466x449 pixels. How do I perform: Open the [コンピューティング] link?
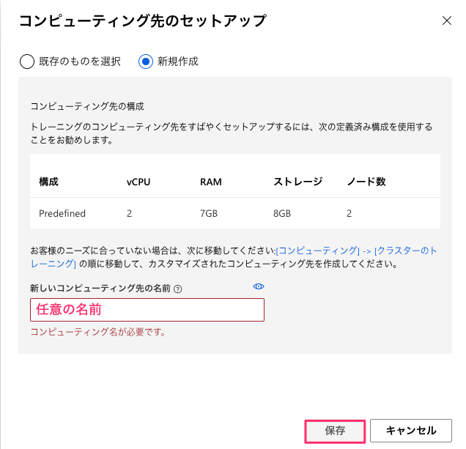tap(317, 251)
